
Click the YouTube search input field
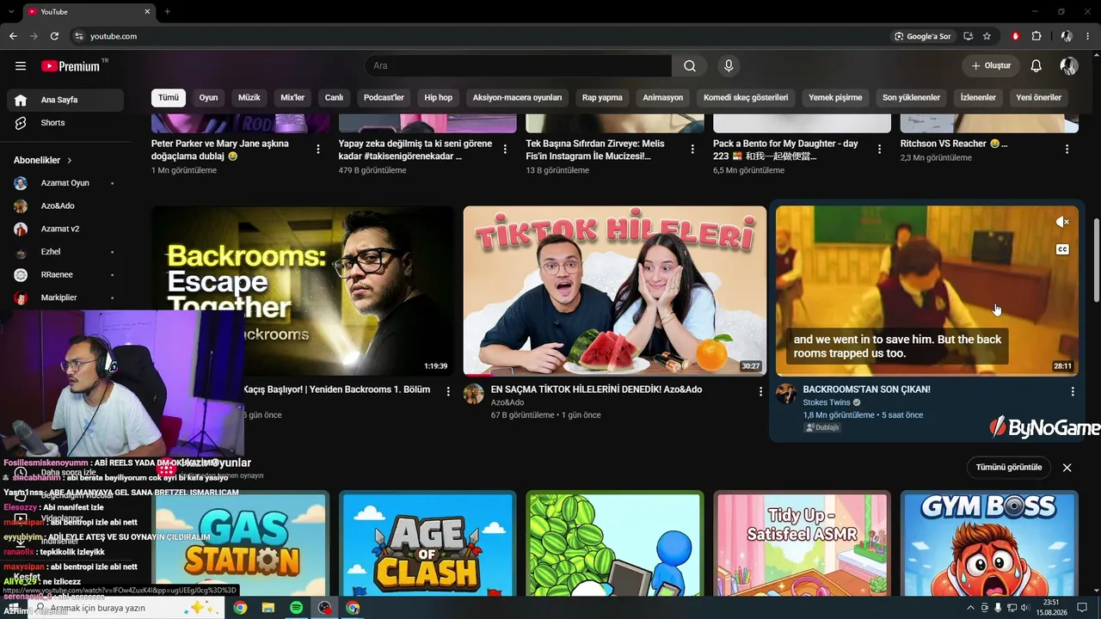point(518,66)
